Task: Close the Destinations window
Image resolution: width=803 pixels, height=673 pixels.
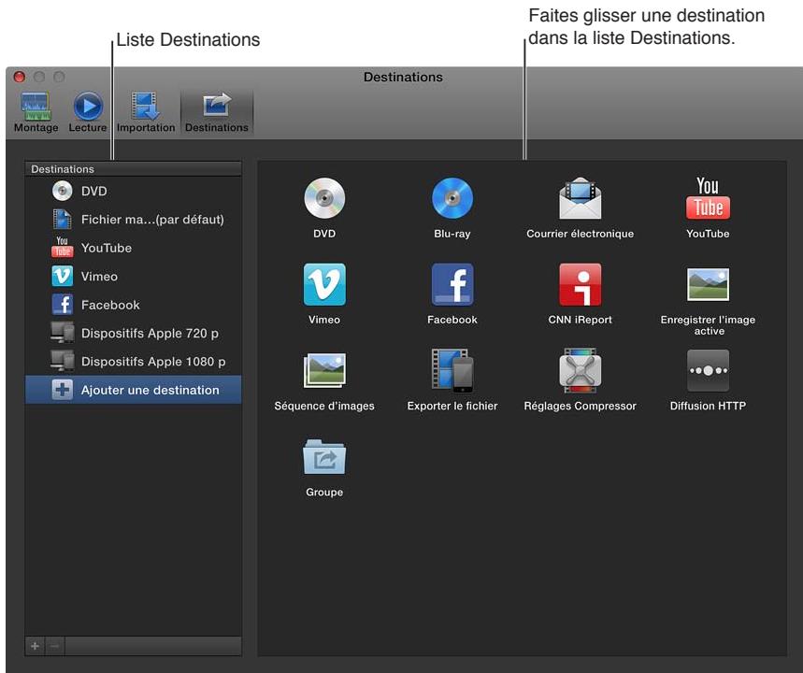Action: [20, 77]
